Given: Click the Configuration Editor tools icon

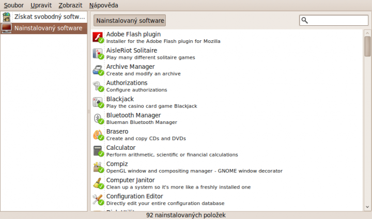Looking at the screenshot, I should click(x=98, y=199).
